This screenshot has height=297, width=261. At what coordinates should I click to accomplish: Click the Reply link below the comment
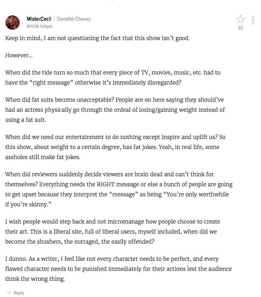coord(19,293)
